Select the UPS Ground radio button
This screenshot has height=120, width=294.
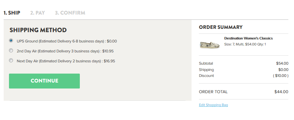[x=11, y=40]
